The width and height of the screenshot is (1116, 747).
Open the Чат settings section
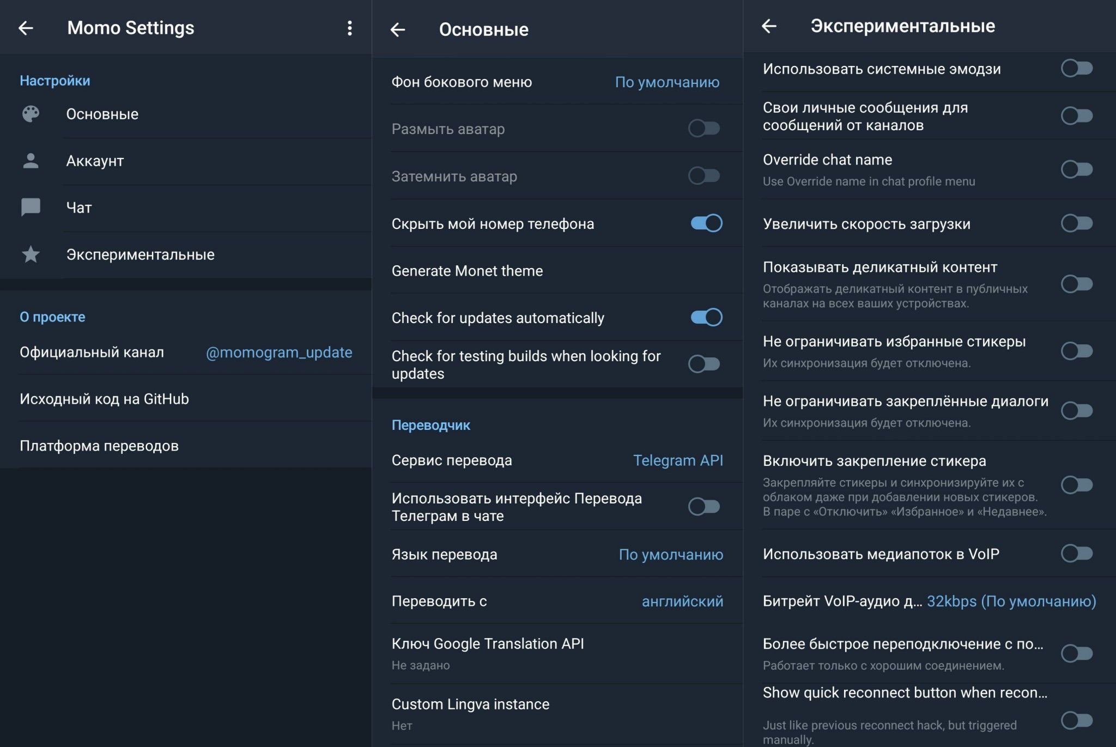coord(186,208)
